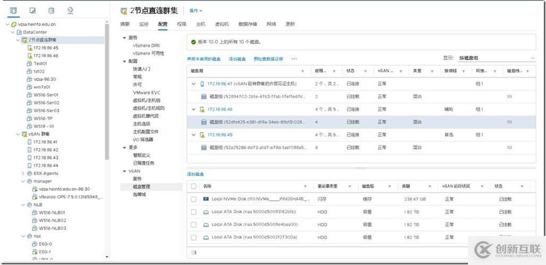Select WS16-NLB02 in the inventory tree

click(52, 220)
